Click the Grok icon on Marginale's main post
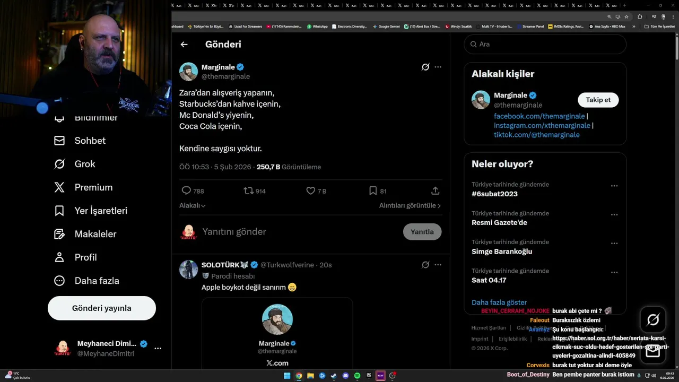Screen dimensions: 679x382 point(425,67)
